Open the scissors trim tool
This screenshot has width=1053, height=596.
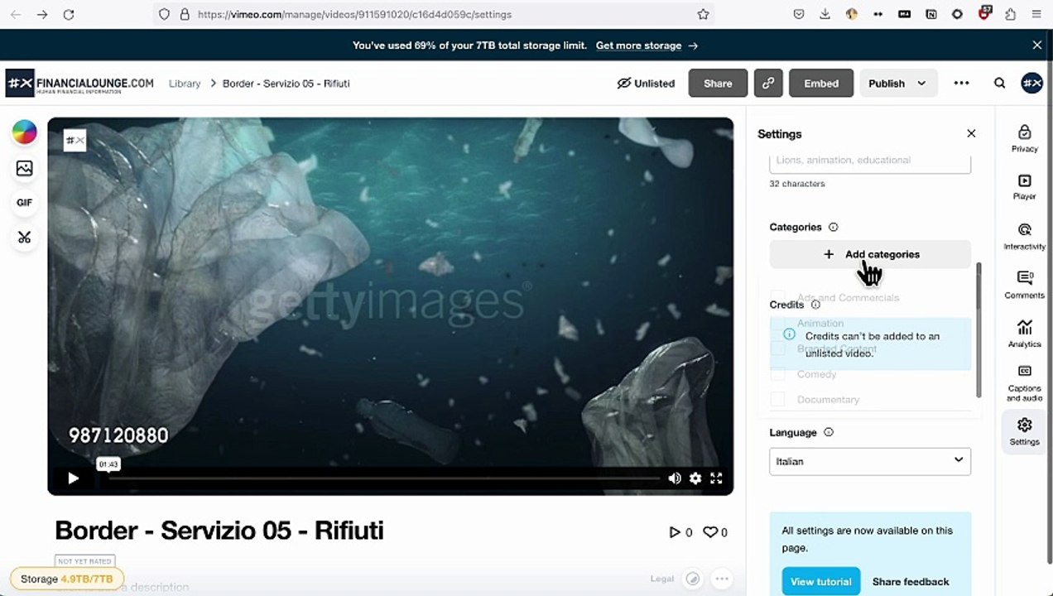click(x=24, y=238)
